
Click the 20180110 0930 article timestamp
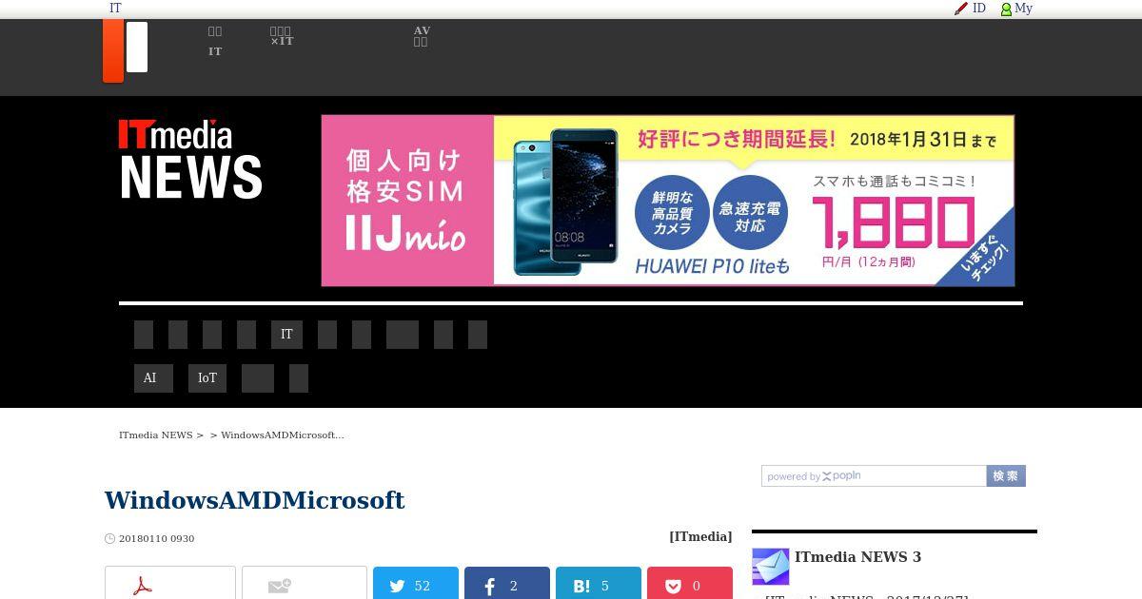click(x=156, y=538)
